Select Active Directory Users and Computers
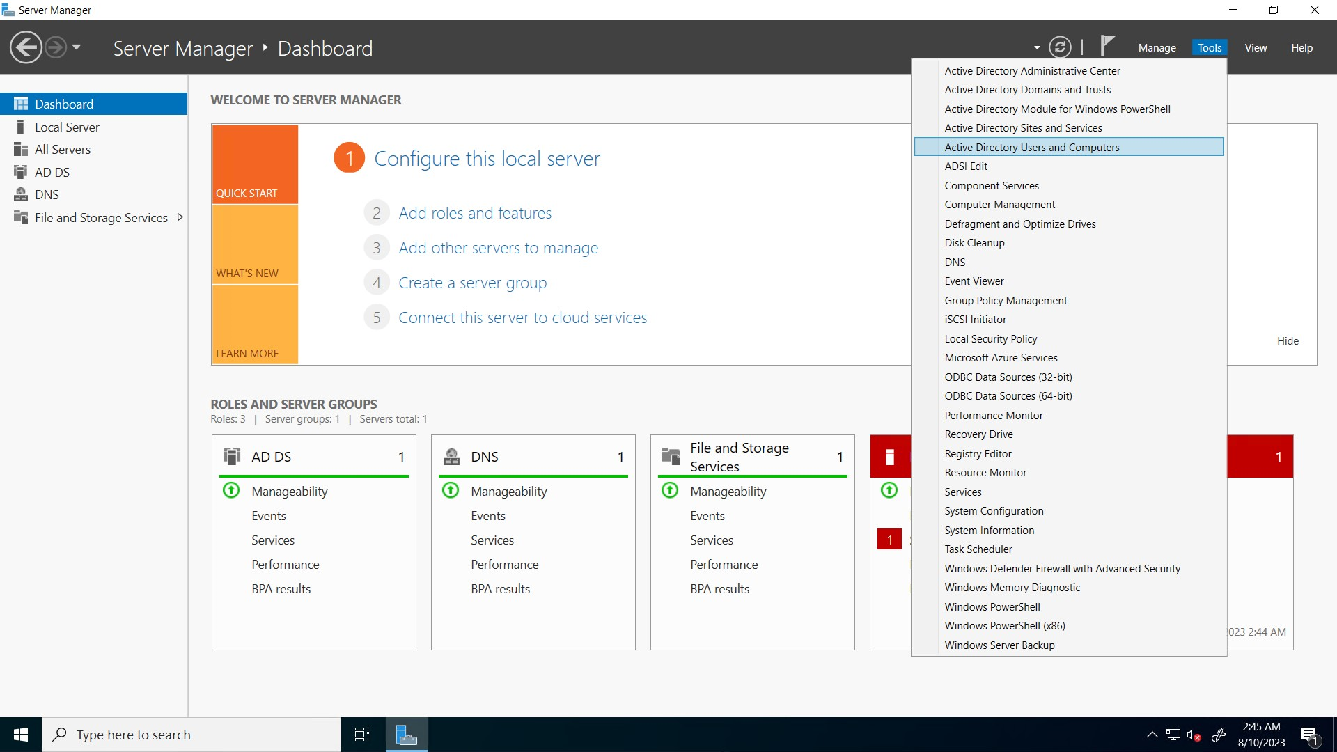This screenshot has height=752, width=1337. point(1031,147)
